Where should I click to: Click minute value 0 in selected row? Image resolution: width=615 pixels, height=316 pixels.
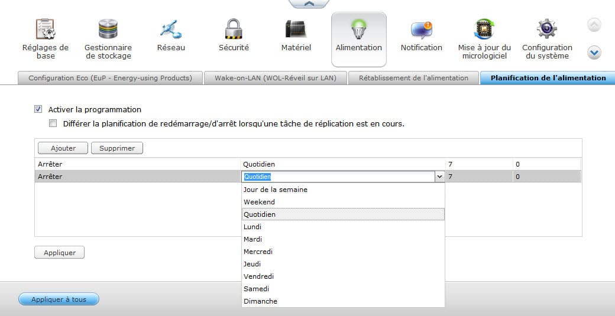(518, 177)
